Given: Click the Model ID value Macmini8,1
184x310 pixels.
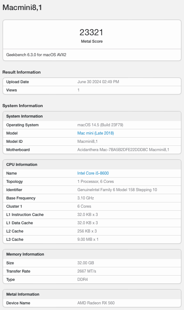Looking at the screenshot, I should [x=88, y=142].
